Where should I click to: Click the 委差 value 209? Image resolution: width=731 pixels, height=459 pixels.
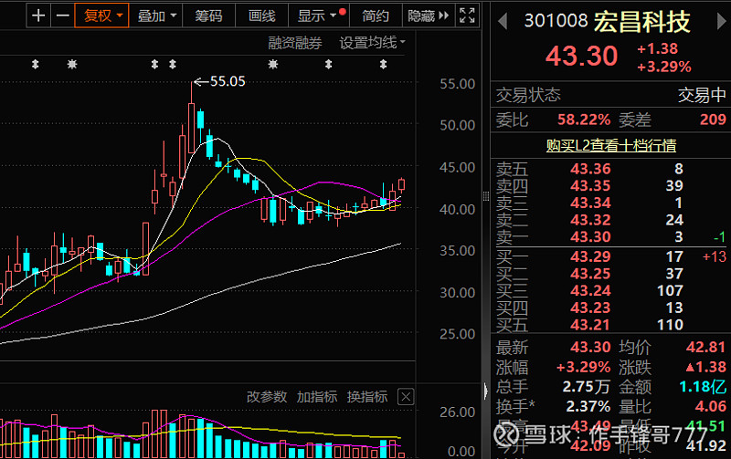coord(713,120)
